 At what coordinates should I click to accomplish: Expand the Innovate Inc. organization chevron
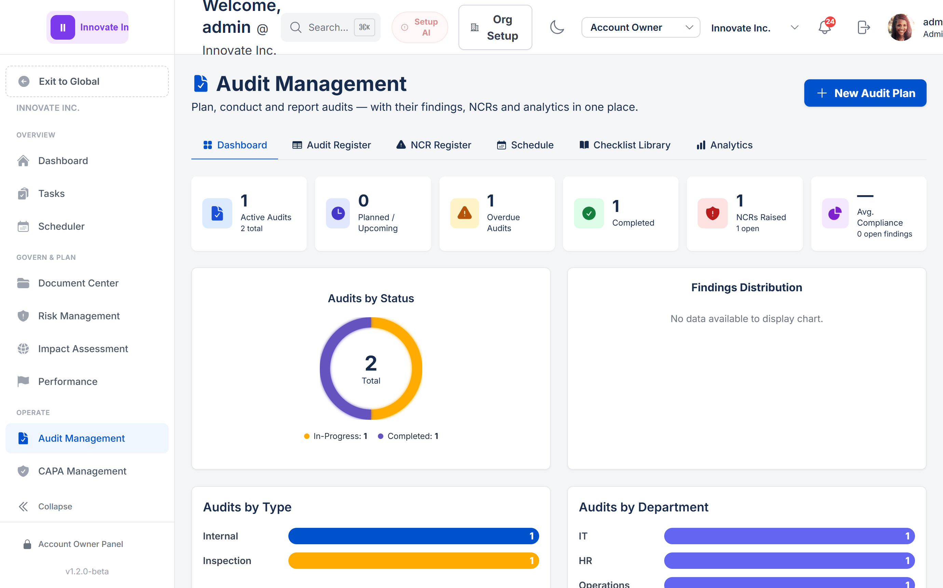[x=795, y=28]
